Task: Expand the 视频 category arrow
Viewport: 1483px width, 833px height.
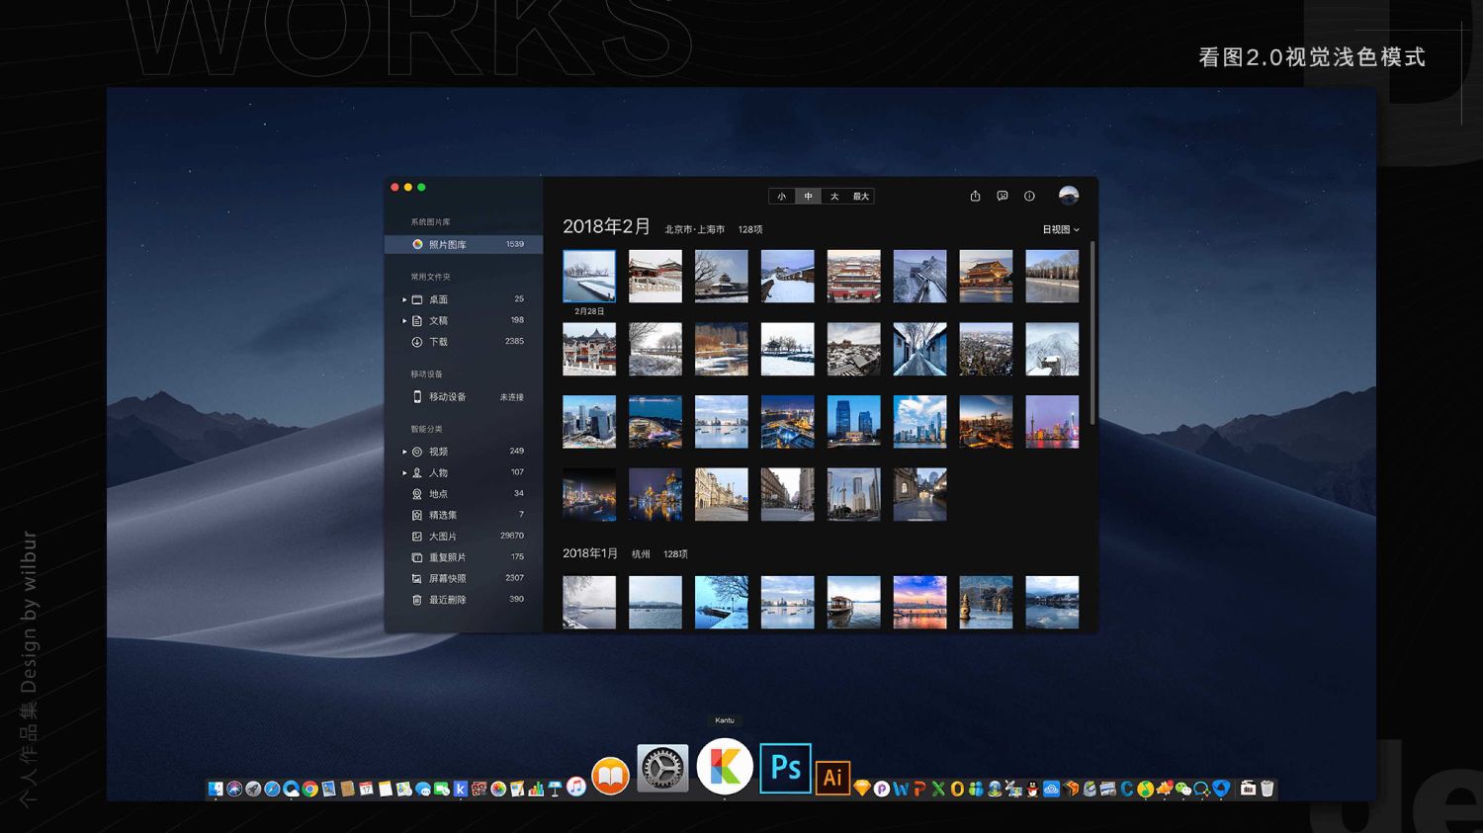Action: pos(404,452)
